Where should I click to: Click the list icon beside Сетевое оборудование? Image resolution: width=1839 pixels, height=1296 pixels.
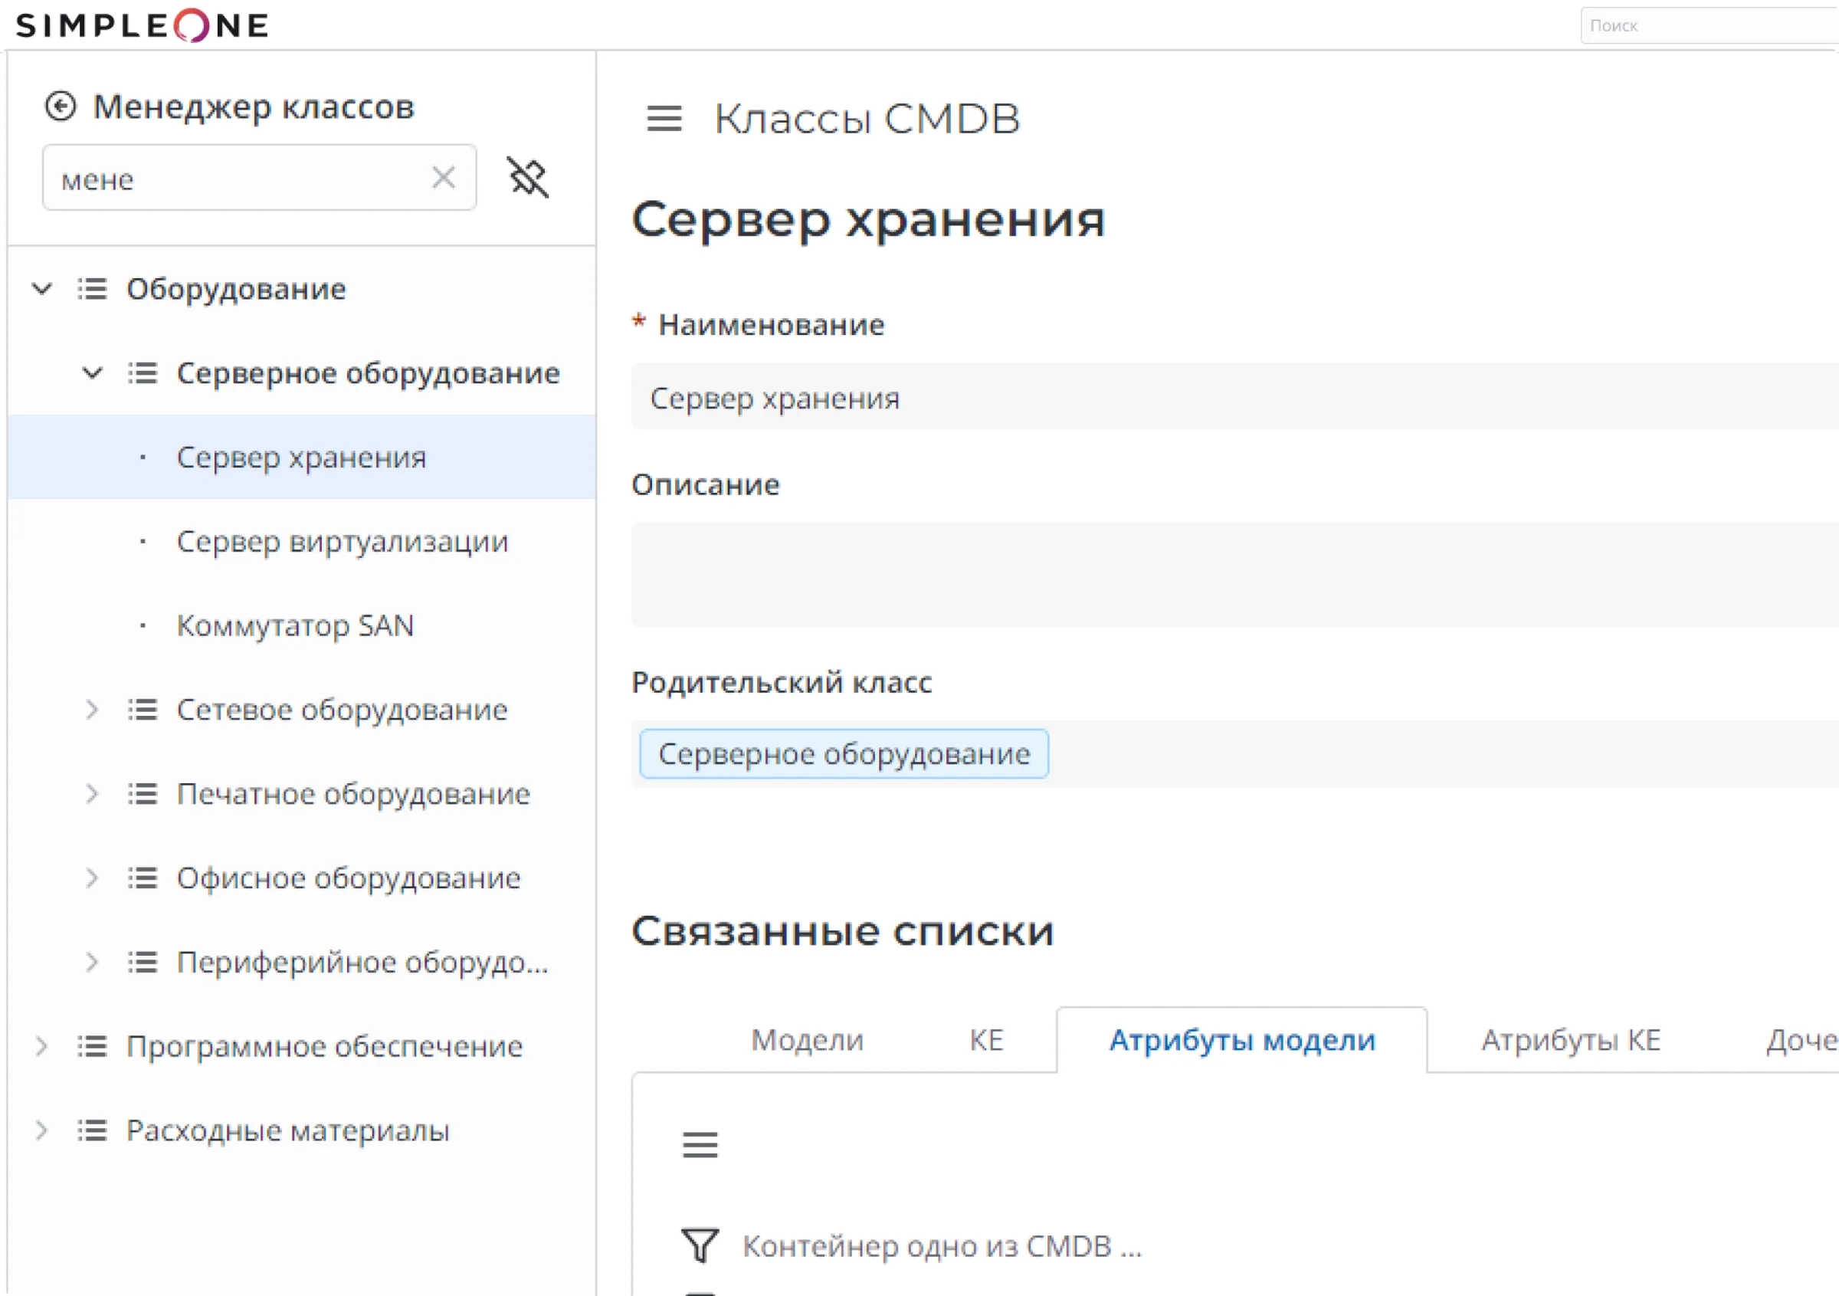pyautogui.click(x=143, y=710)
